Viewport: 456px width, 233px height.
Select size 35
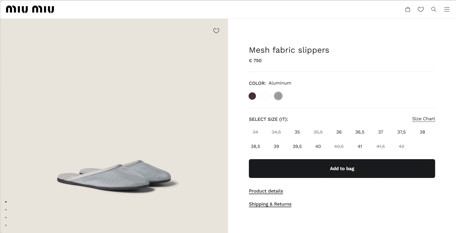click(297, 132)
